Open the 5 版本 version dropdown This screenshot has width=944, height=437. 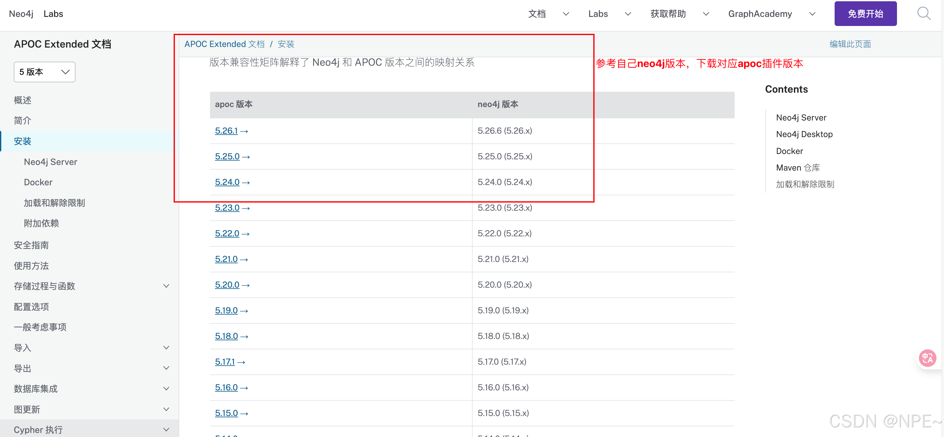44,72
